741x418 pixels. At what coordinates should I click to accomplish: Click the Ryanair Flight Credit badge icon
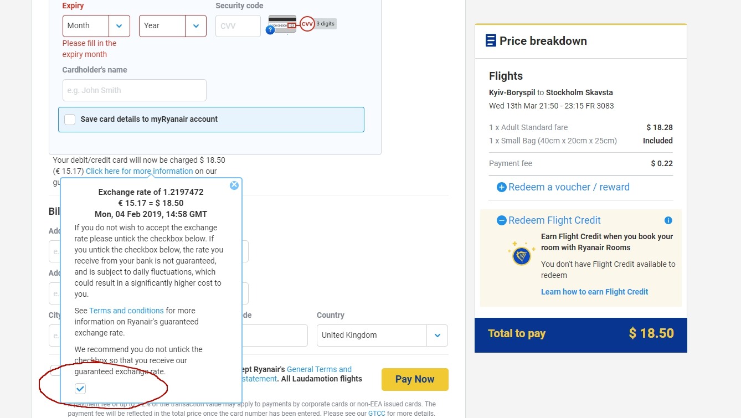(521, 255)
